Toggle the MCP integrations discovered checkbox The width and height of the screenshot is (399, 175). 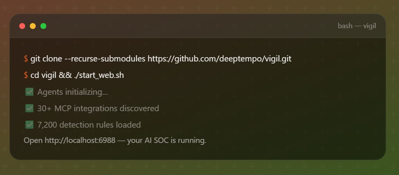click(x=29, y=108)
